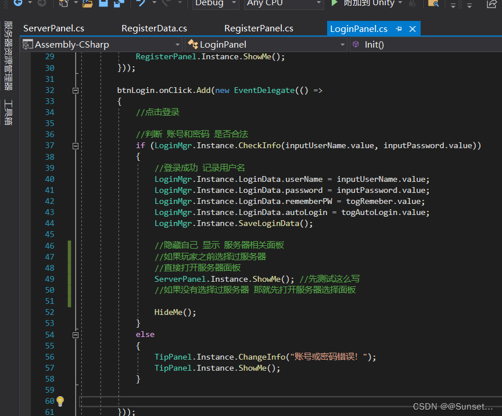Click the Navigate Forward arrow icon
The image size is (502, 416).
click(x=42, y=2)
